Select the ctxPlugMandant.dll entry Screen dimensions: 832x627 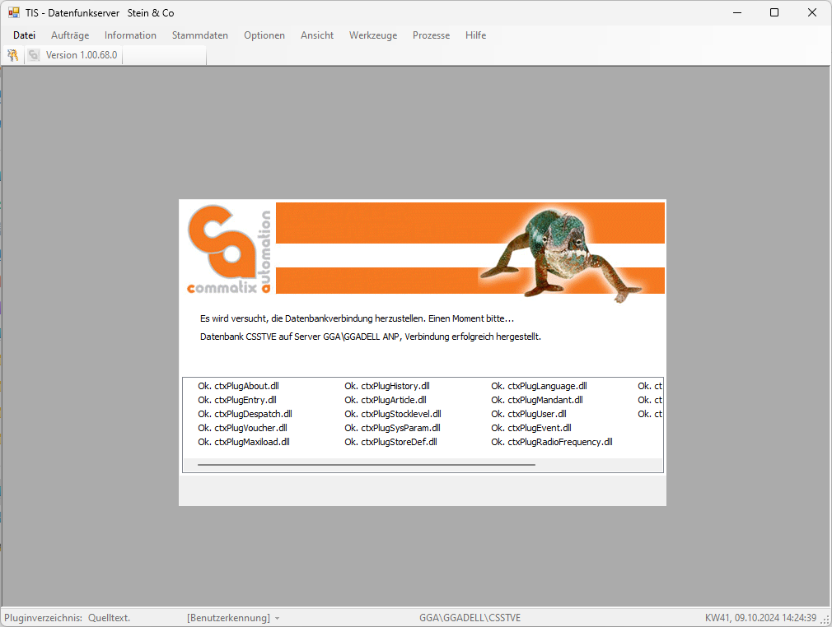[537, 400]
